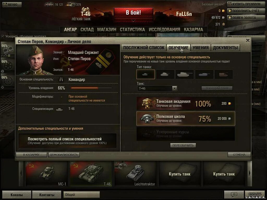Open the КАЗАРМА section in navigation
The width and height of the screenshot is (267, 200).
click(193, 30)
